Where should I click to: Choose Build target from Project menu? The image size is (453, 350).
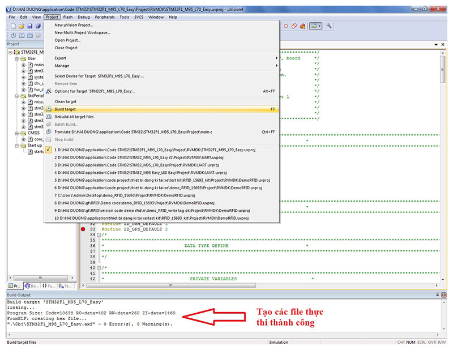(65, 109)
